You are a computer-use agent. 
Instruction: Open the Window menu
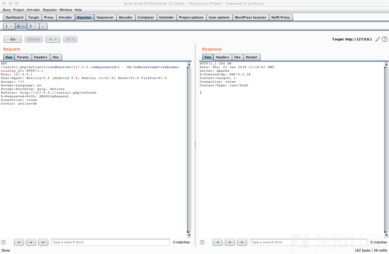(66, 10)
